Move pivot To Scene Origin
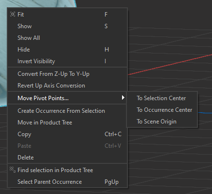The width and height of the screenshot is (212, 194). (162, 122)
